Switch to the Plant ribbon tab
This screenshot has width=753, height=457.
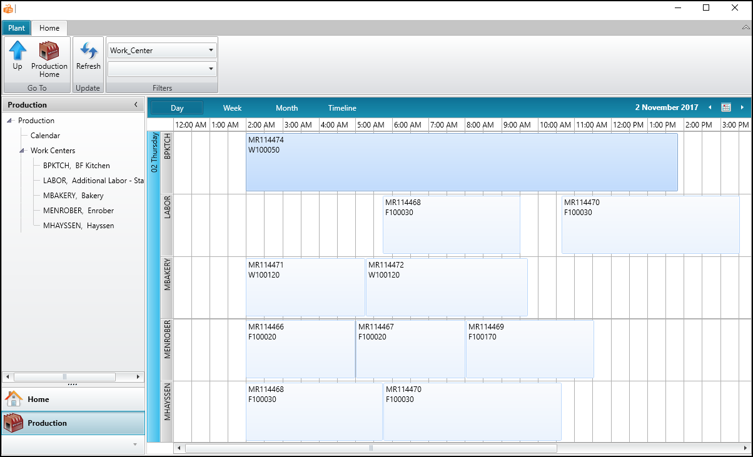tap(16, 28)
